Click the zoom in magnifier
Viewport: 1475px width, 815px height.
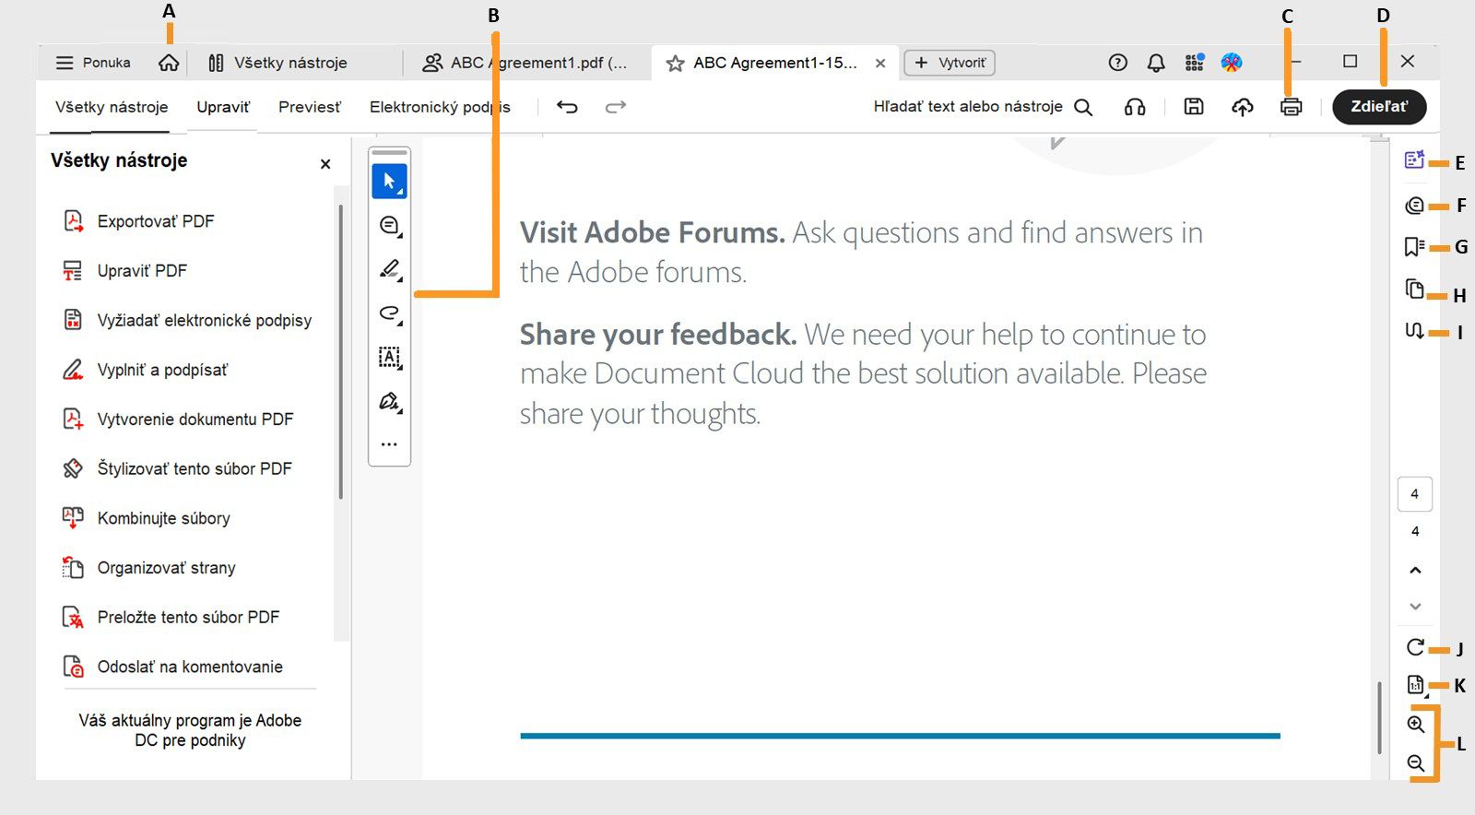click(x=1416, y=724)
